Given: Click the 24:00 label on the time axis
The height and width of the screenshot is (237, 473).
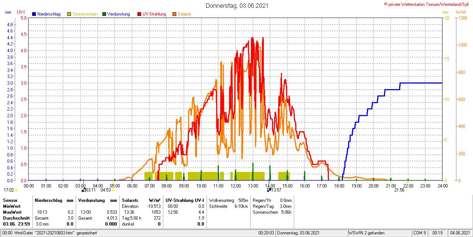Looking at the screenshot, I should coord(443,186).
